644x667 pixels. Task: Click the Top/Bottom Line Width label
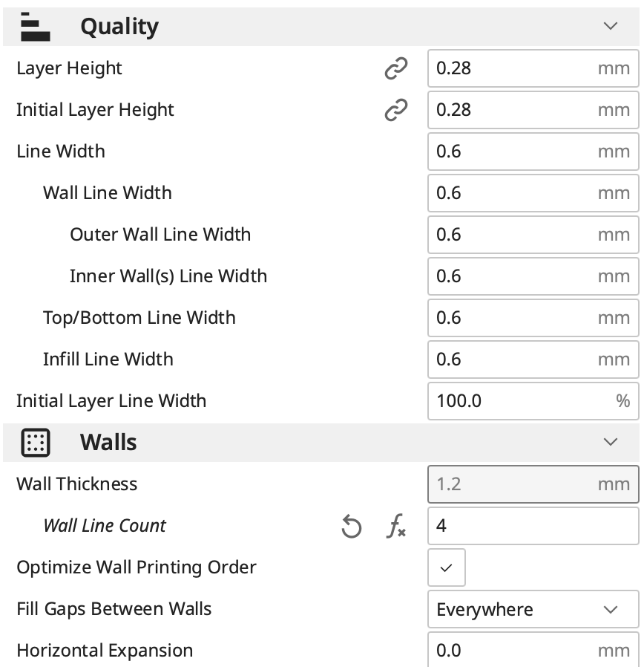click(139, 318)
